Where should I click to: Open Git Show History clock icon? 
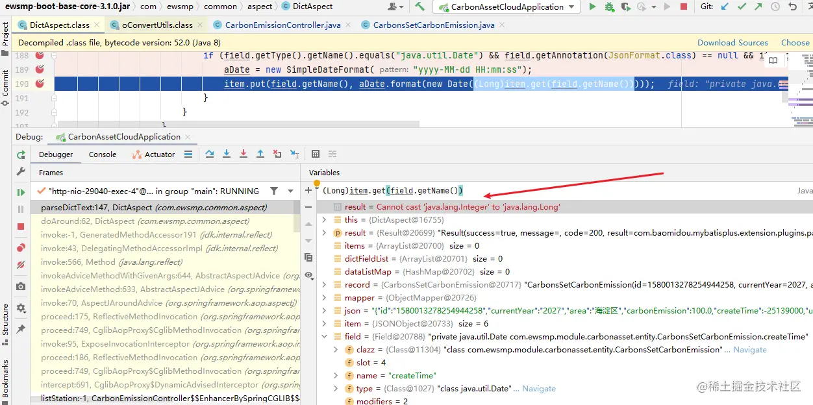pyautogui.click(x=775, y=6)
